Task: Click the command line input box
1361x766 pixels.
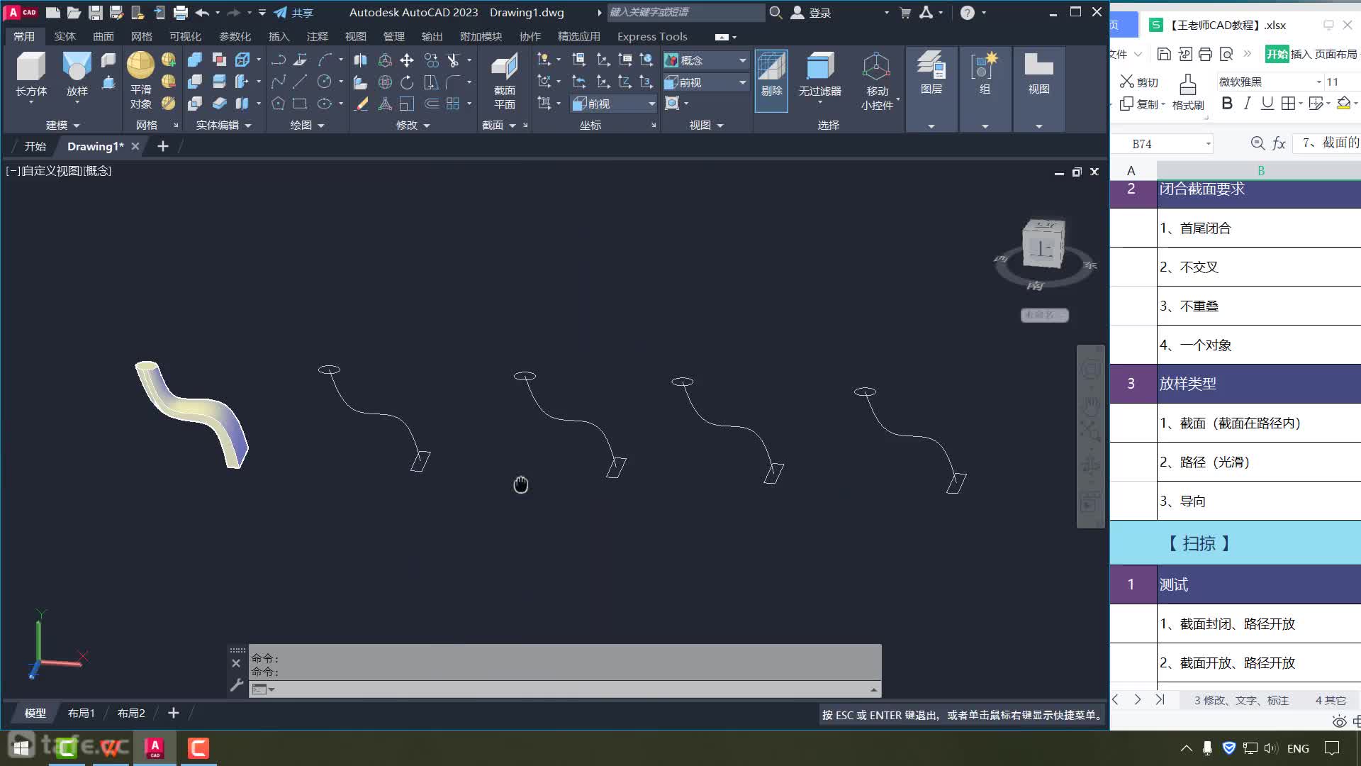Action: point(565,689)
